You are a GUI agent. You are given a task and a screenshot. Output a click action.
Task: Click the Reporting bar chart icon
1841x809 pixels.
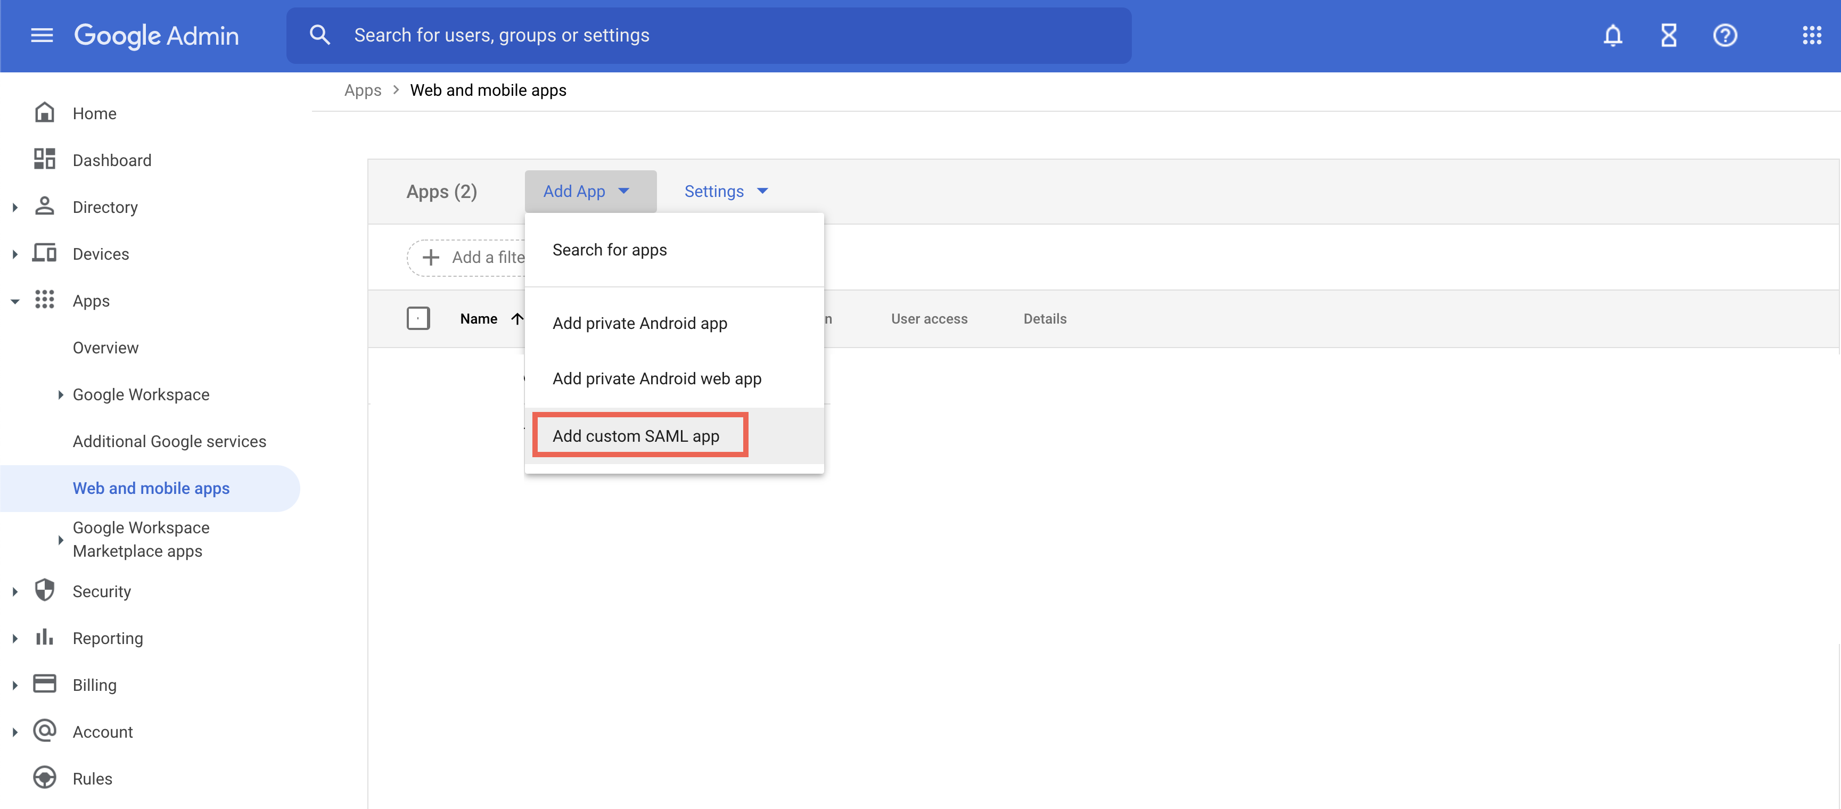click(44, 638)
